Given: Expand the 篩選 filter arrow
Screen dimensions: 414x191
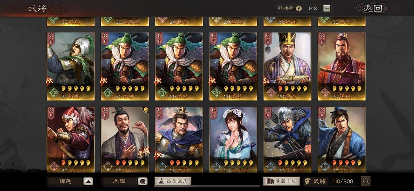Looking at the screenshot, I should (x=89, y=181).
